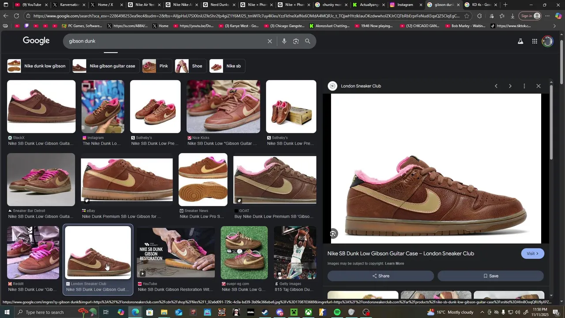Close the image preview panel

tap(539, 86)
